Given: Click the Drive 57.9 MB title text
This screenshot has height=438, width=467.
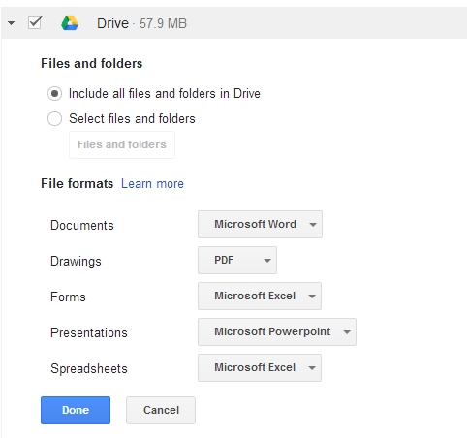Looking at the screenshot, I should point(141,23).
